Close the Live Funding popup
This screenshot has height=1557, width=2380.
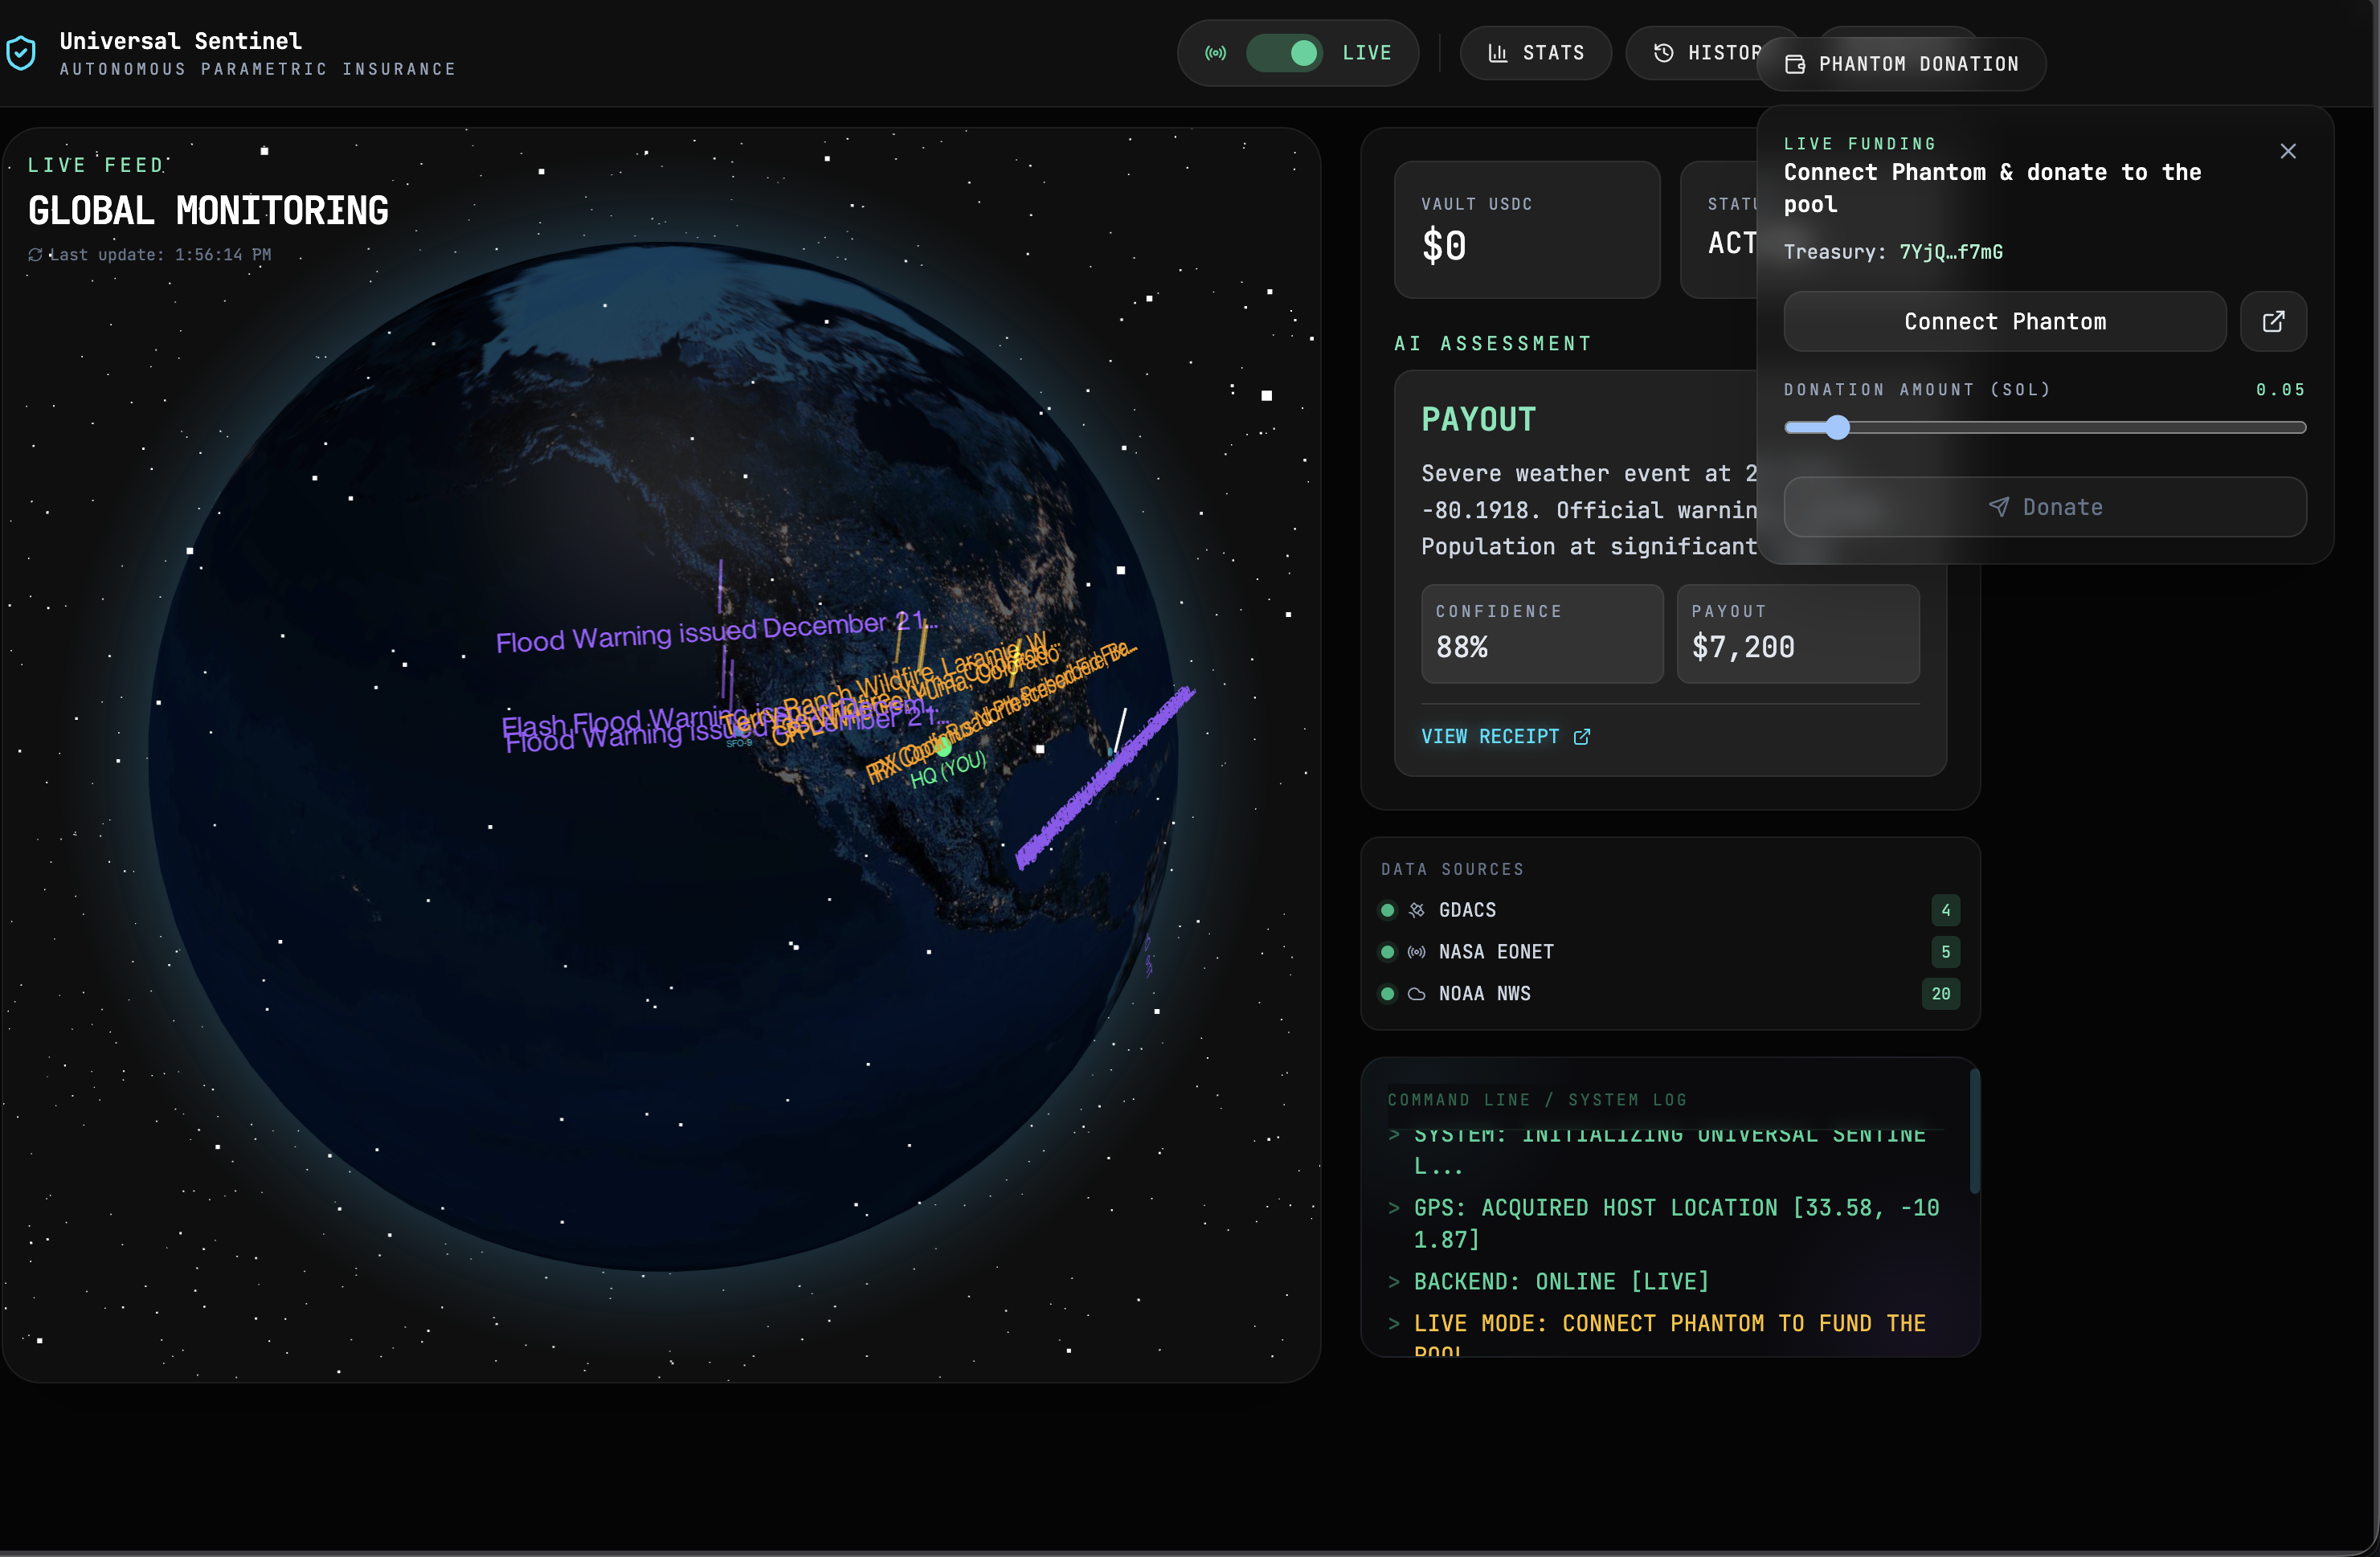(2287, 151)
